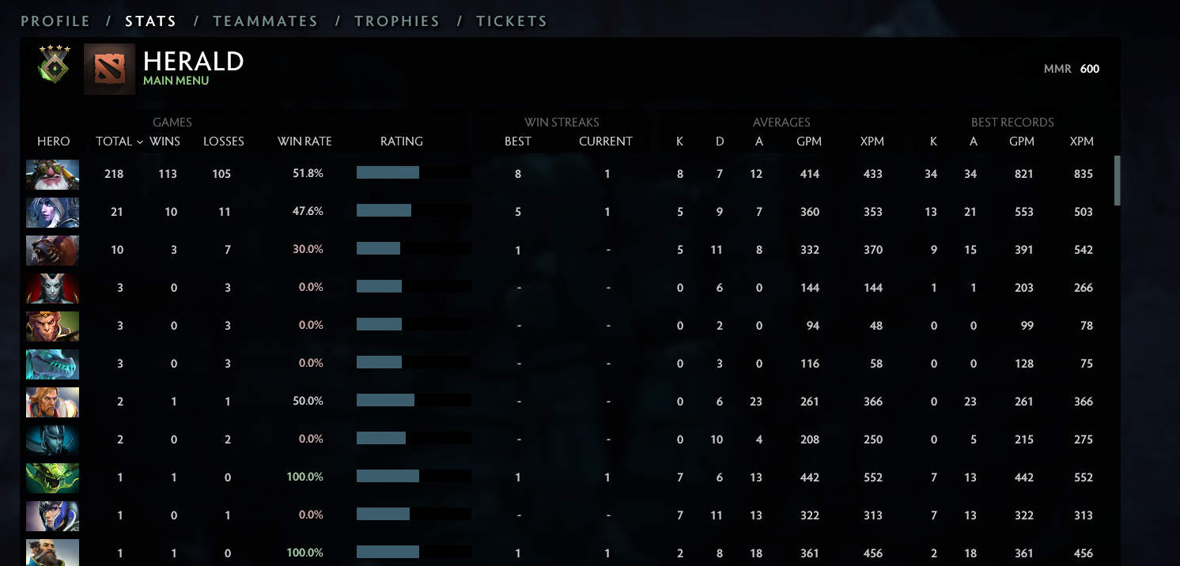Screen dimensions: 1180x566
Task: Click the Luna hero portrait
Action: [x=52, y=515]
